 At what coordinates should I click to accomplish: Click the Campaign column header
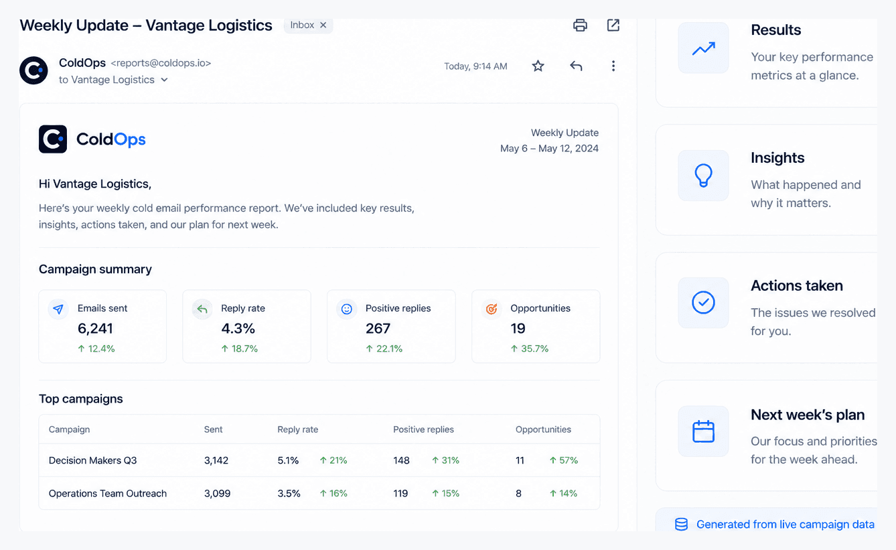[69, 429]
